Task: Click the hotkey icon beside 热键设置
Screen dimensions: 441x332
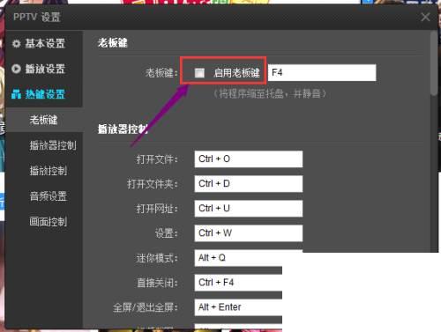Action: (x=16, y=94)
